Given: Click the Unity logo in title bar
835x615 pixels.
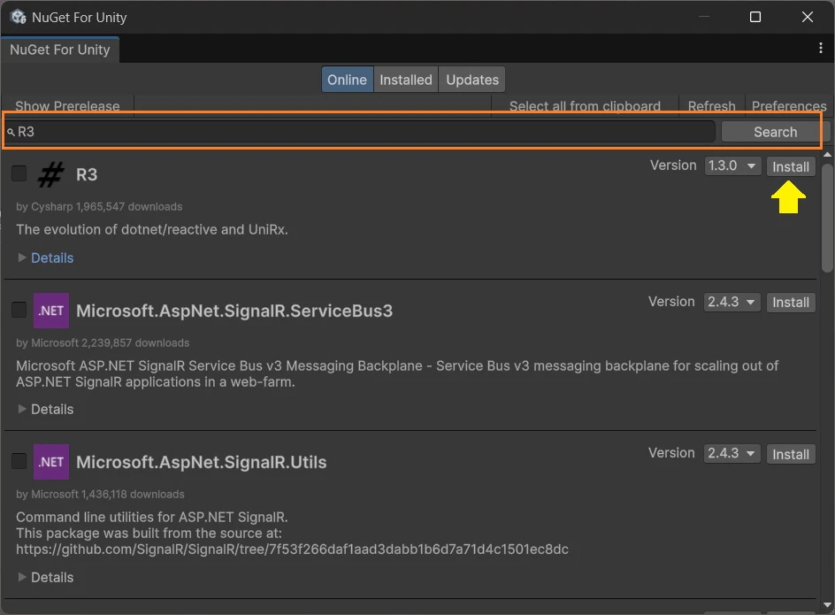Looking at the screenshot, I should pos(18,17).
